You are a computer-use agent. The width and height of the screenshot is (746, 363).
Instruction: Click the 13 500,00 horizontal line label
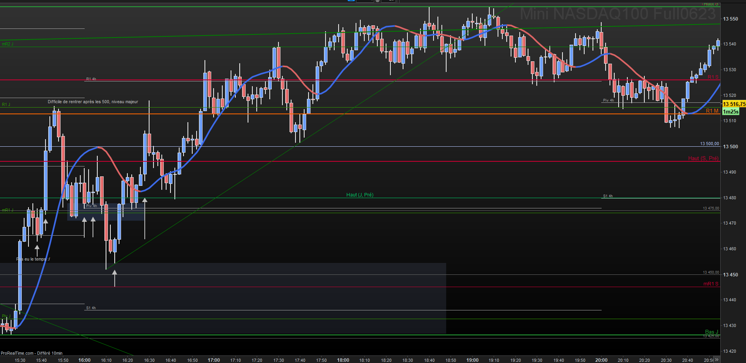(x=710, y=144)
